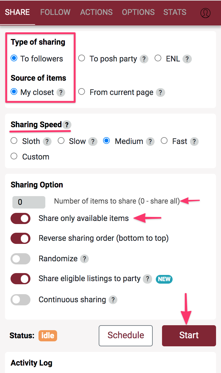Select the Fast sharing speed
221x373 pixels.
click(164, 141)
